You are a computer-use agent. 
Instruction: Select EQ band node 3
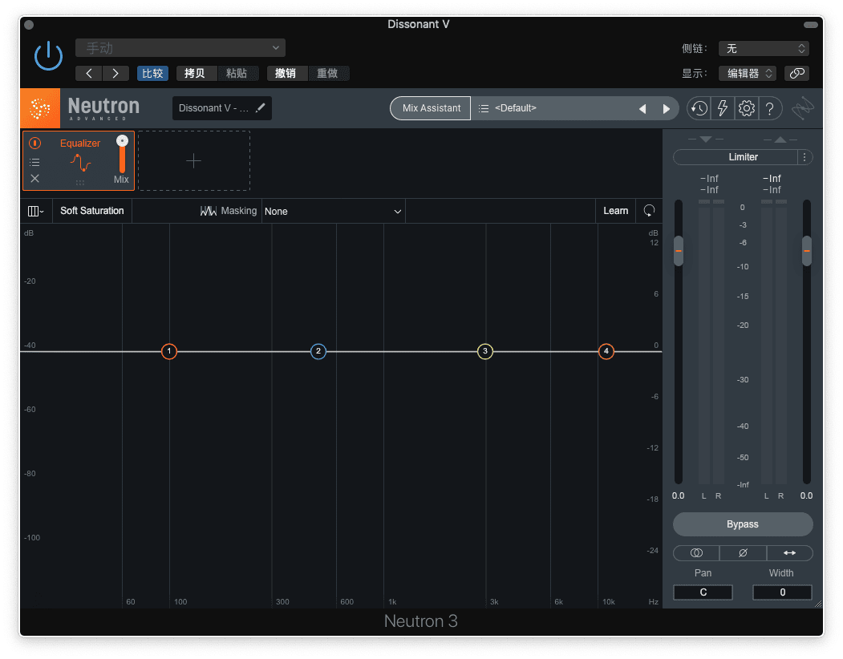485,351
